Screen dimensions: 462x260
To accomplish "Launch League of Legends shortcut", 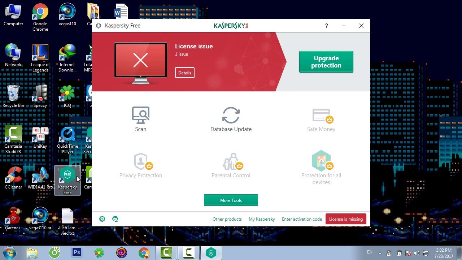I will [40, 58].
